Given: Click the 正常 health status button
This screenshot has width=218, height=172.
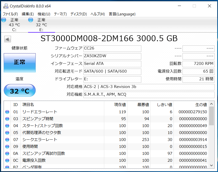Looking at the screenshot, I should tap(20, 63).
